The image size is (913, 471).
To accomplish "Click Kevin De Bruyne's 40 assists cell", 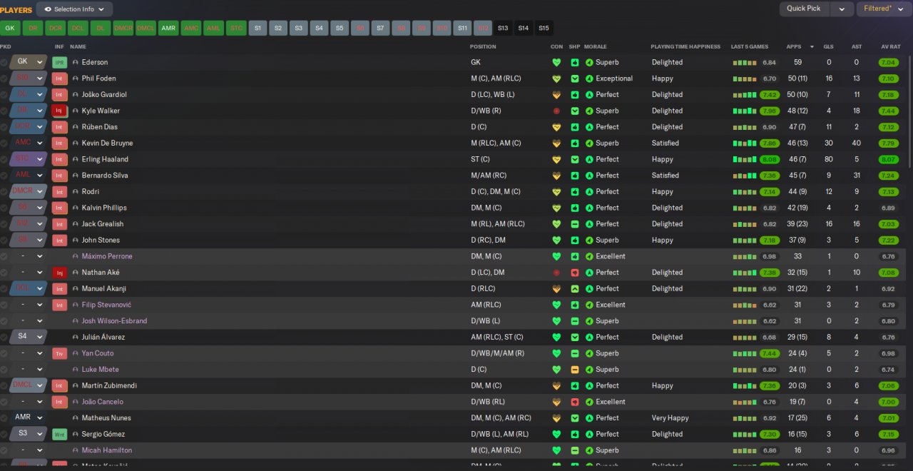I will coord(857,143).
